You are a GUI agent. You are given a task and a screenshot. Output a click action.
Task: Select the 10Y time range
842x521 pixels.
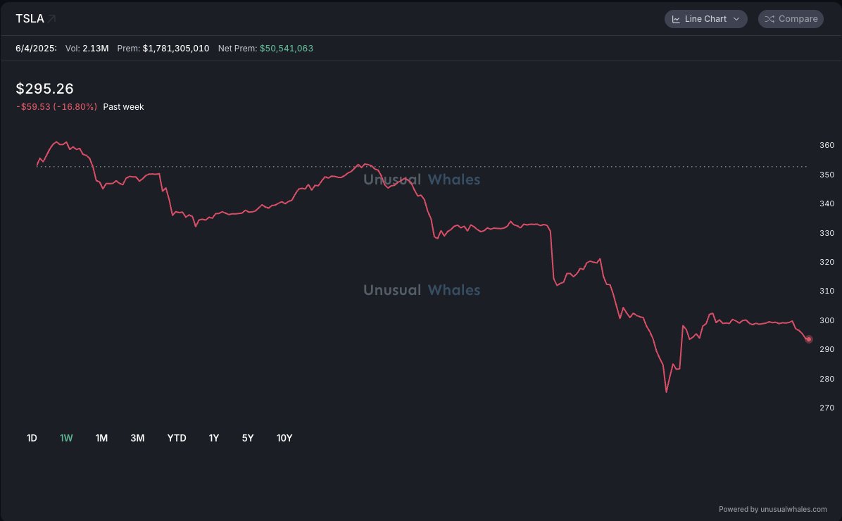click(284, 439)
